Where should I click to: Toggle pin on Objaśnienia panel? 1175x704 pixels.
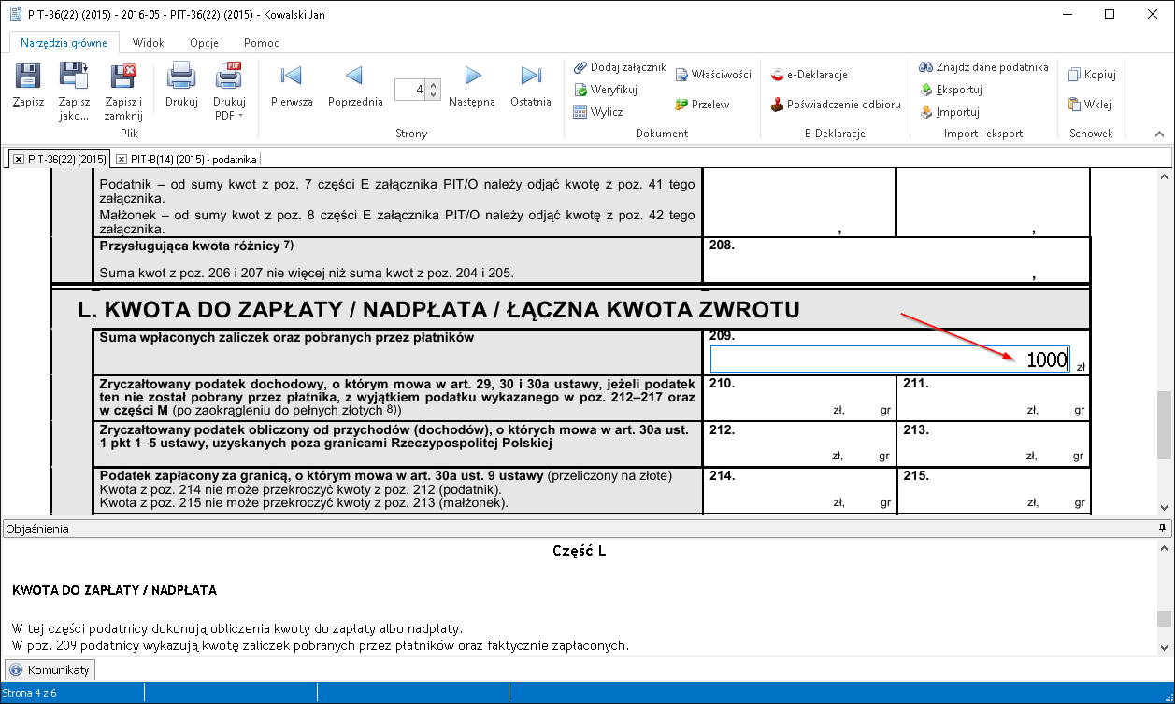click(1163, 528)
